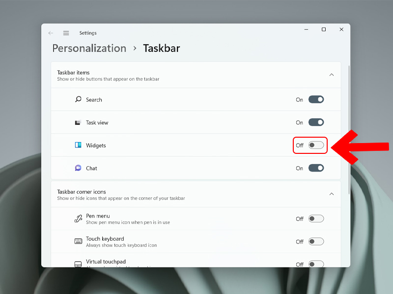This screenshot has height=294, width=393.
Task: Collapse the Taskbar corner icons section
Action: (333, 194)
